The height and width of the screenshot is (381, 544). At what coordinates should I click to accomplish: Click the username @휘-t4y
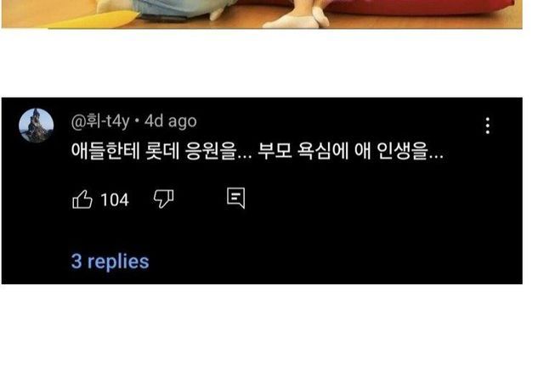point(100,121)
